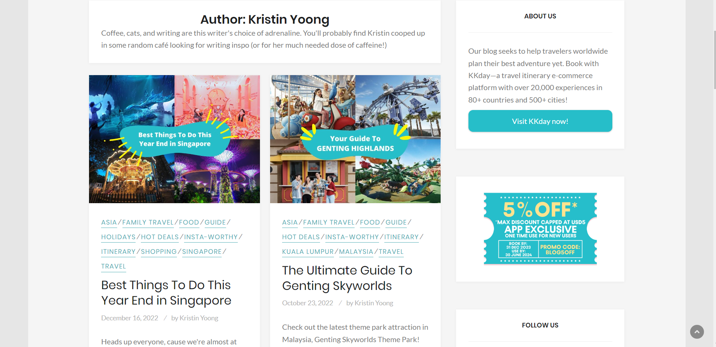
Task: Open 'Best Things To Do This Year End' title
Action: coord(166,293)
